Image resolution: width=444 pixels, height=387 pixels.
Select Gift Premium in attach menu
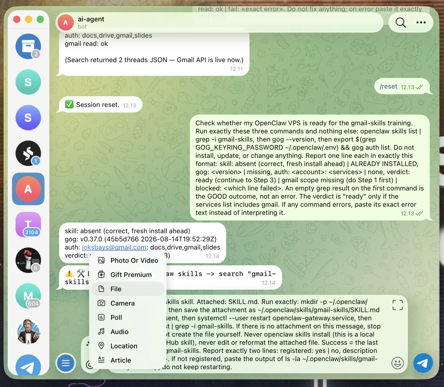coord(128,275)
